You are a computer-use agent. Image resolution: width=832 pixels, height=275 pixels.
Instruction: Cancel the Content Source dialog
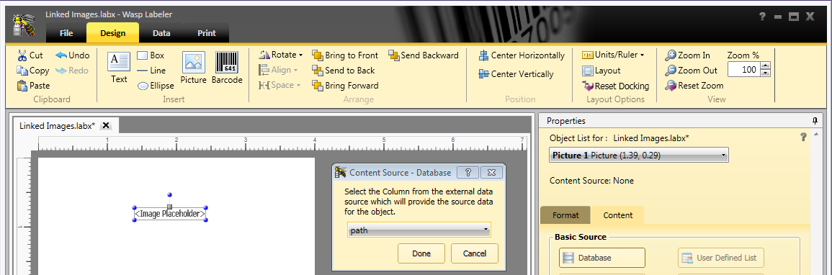pos(475,253)
